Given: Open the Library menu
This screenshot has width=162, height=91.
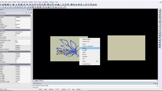Looking at the screenshot, I should 40,2.
